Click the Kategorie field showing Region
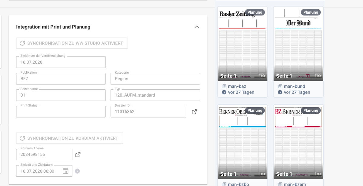Screen dimensions: 363x186 click(x=155, y=79)
